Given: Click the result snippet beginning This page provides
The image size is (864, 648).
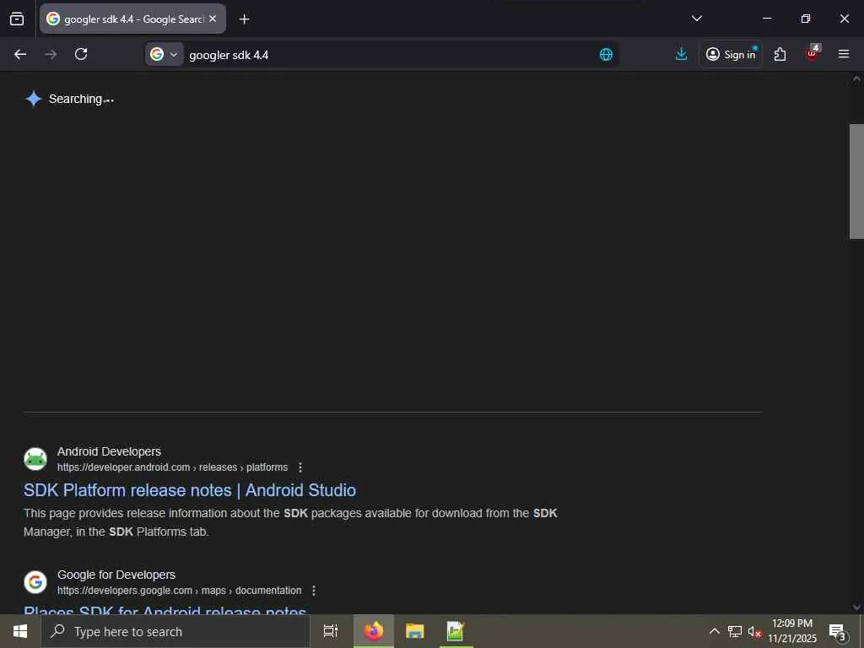Looking at the screenshot, I should (290, 522).
